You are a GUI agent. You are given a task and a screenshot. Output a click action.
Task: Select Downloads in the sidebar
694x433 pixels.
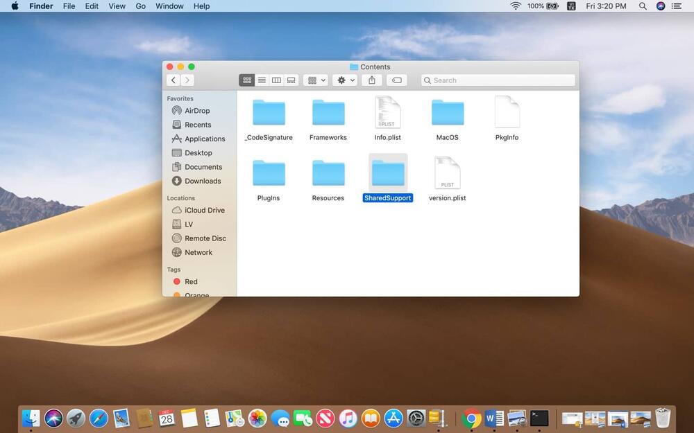pyautogui.click(x=203, y=181)
